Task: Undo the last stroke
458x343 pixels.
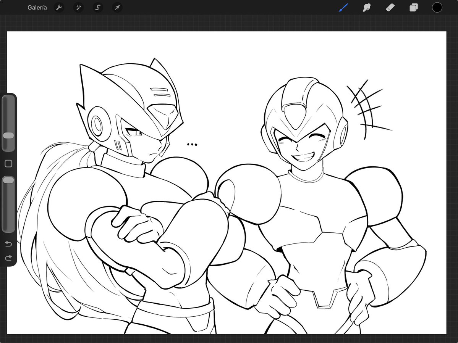Action: tap(8, 243)
